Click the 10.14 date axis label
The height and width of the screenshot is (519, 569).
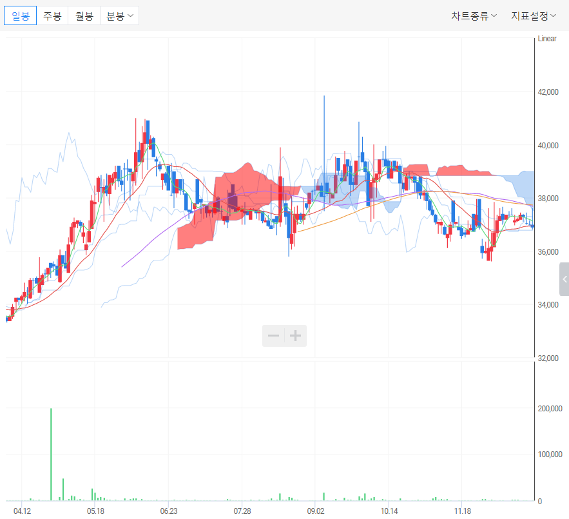point(389,511)
